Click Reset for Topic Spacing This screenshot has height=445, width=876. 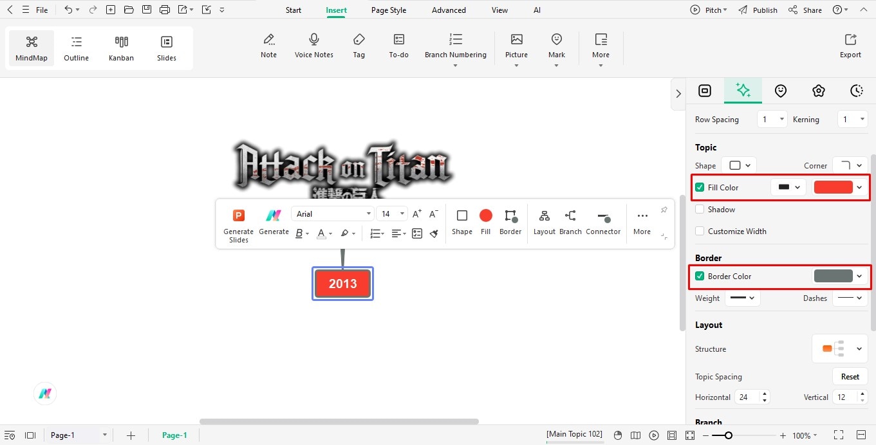point(850,377)
